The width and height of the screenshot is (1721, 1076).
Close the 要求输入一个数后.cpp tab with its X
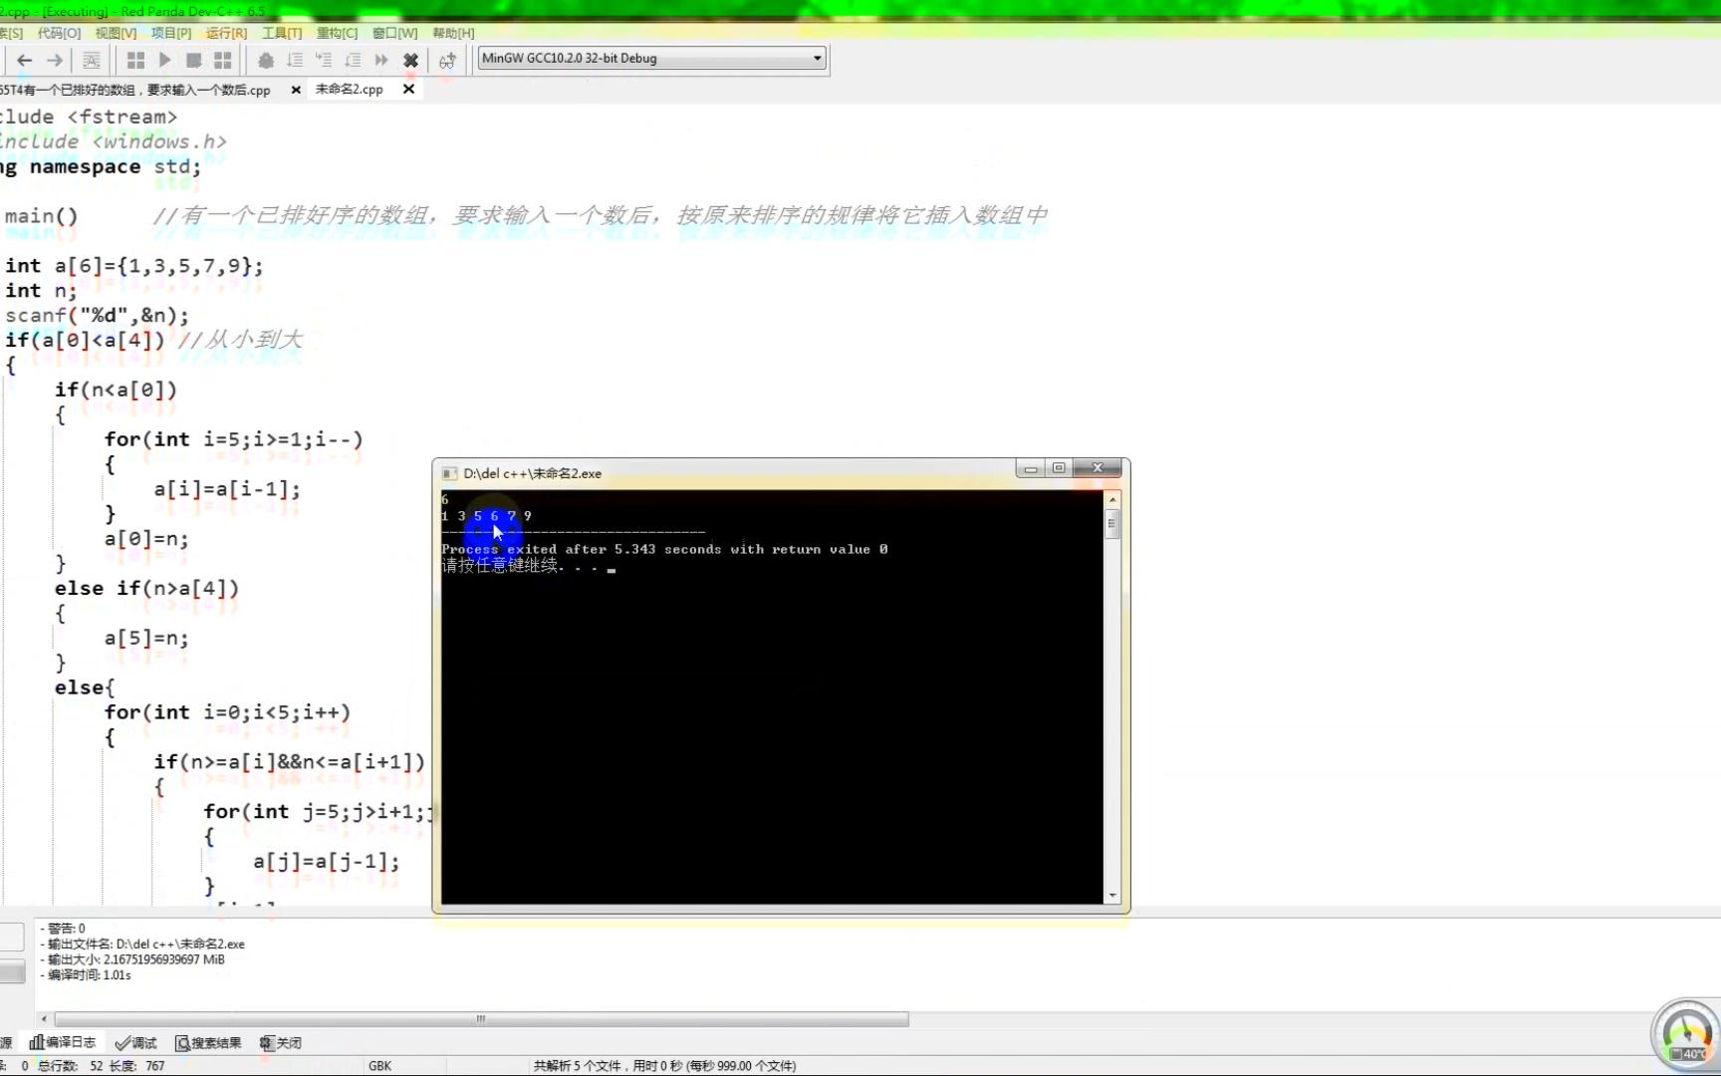[x=296, y=90]
